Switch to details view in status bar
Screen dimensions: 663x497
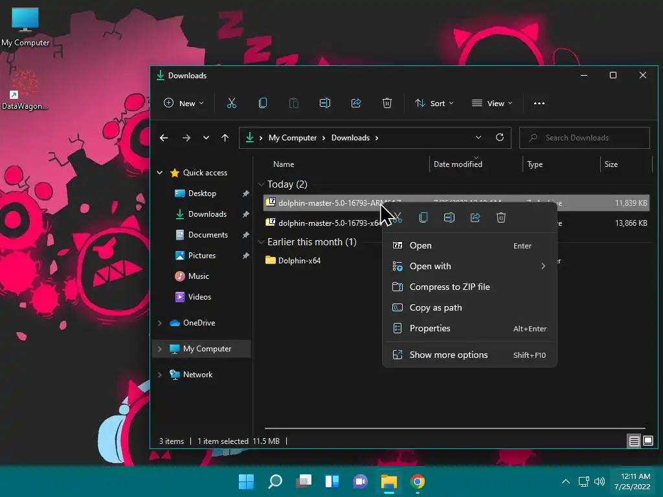pos(634,441)
